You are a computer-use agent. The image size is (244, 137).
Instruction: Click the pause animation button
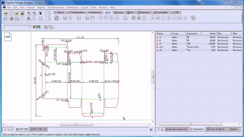click(x=169, y=18)
